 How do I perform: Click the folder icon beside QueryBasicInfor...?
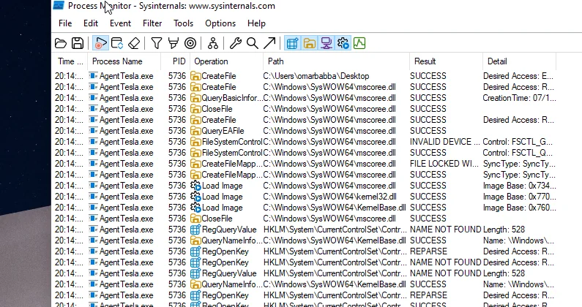click(x=195, y=98)
